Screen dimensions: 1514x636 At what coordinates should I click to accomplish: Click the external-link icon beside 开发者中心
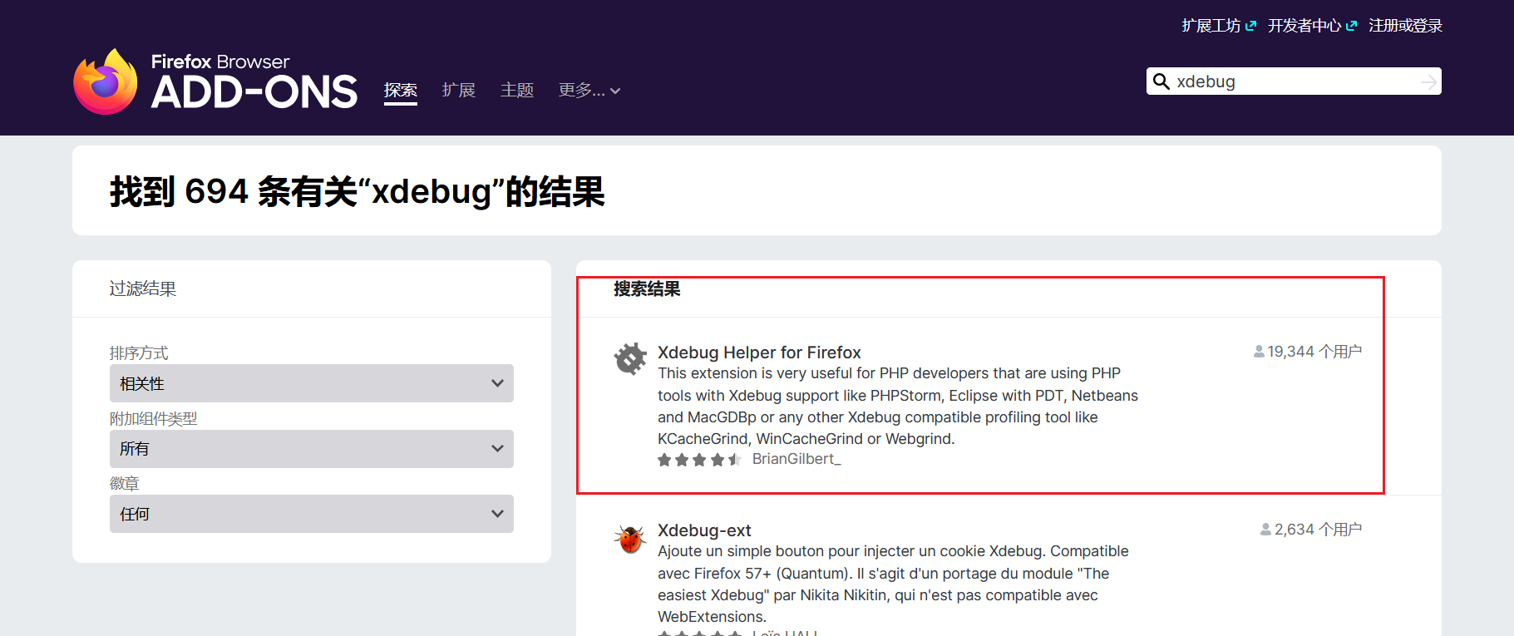(x=1351, y=26)
